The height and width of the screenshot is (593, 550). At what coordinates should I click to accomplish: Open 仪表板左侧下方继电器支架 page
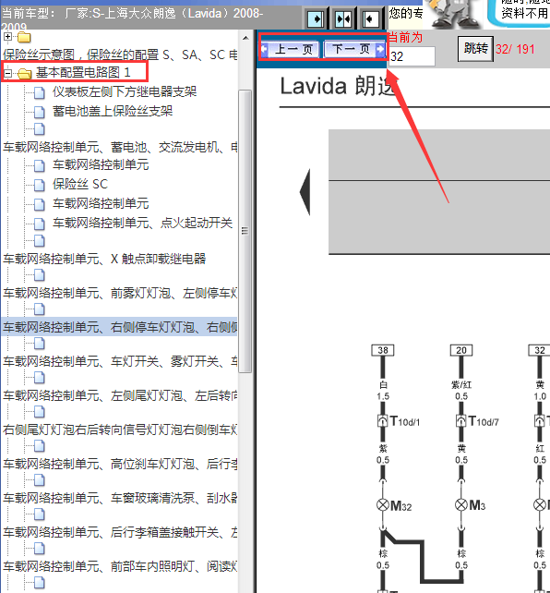coord(125,91)
